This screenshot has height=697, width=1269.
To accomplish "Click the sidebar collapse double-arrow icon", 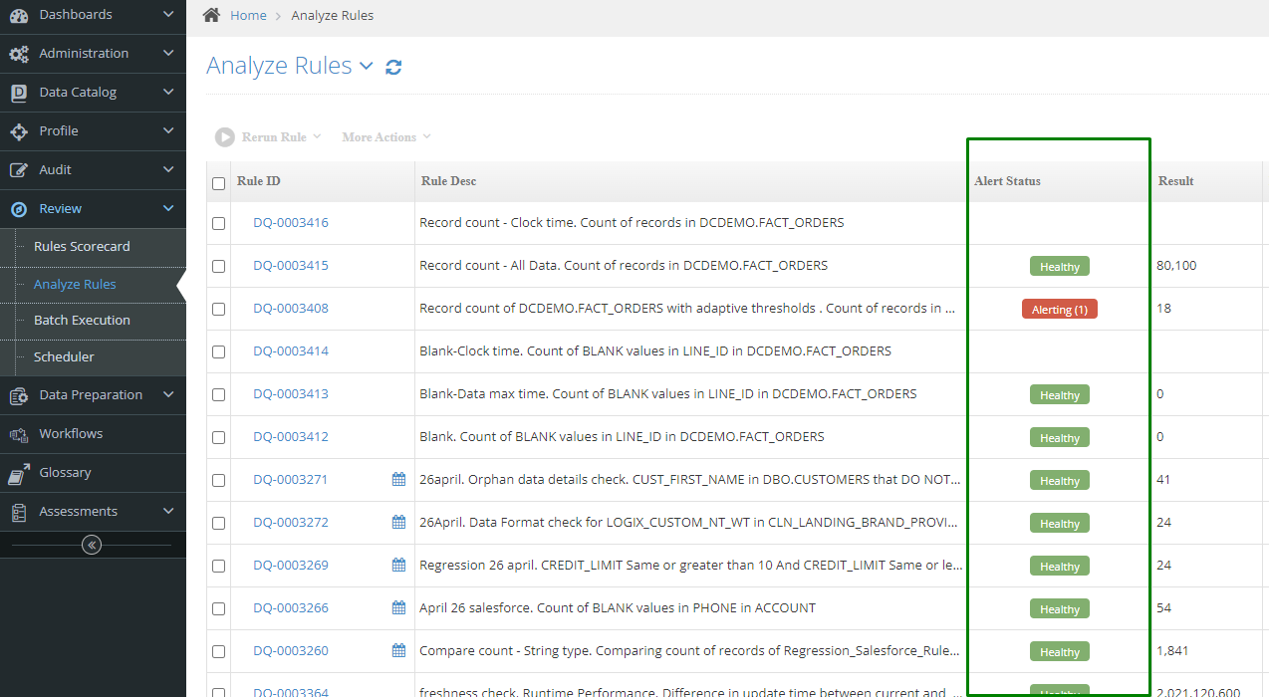I will point(92,545).
